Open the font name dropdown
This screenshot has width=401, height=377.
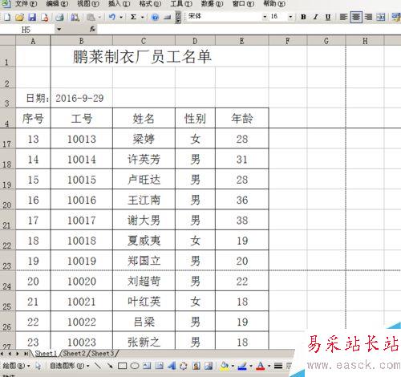click(x=265, y=17)
